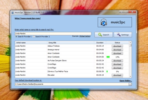Click the 5% status text
The width and height of the screenshot is (148, 100).
pos(117,72)
